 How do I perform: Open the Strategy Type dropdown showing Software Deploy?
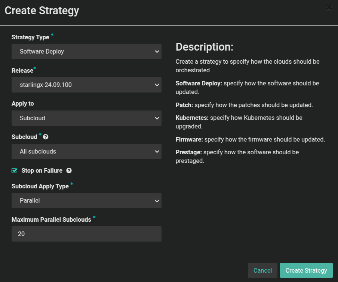tap(86, 51)
